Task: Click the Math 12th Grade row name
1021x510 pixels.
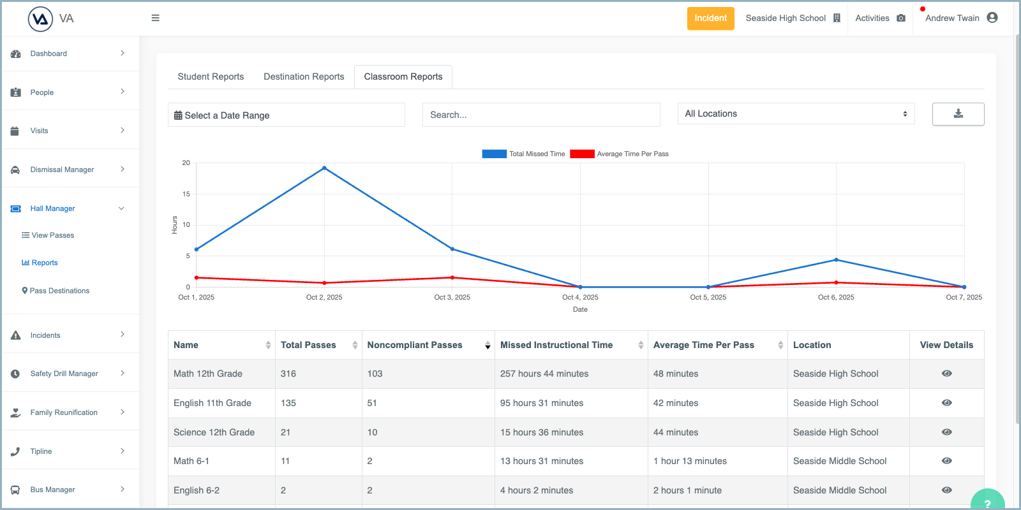Action: [208, 374]
